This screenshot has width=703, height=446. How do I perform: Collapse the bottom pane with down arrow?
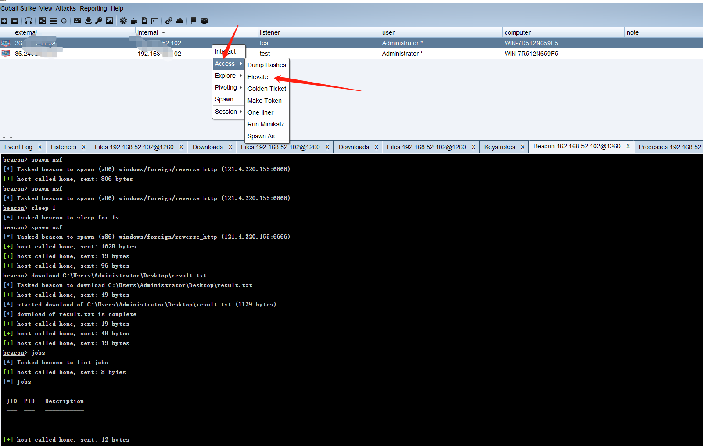[x=11, y=137]
